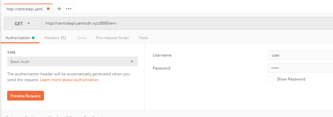Open the GET method dropdown

[23, 23]
